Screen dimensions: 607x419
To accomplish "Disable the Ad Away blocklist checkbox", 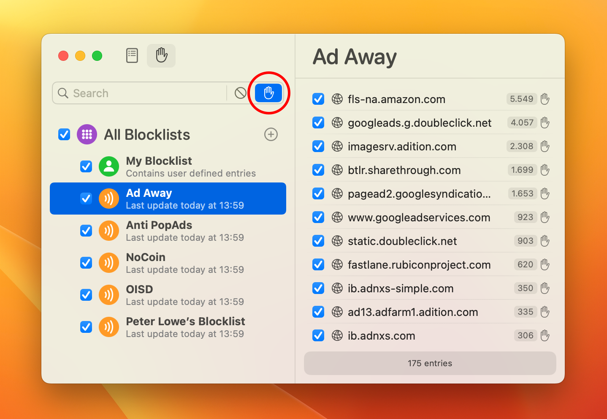I will [86, 199].
